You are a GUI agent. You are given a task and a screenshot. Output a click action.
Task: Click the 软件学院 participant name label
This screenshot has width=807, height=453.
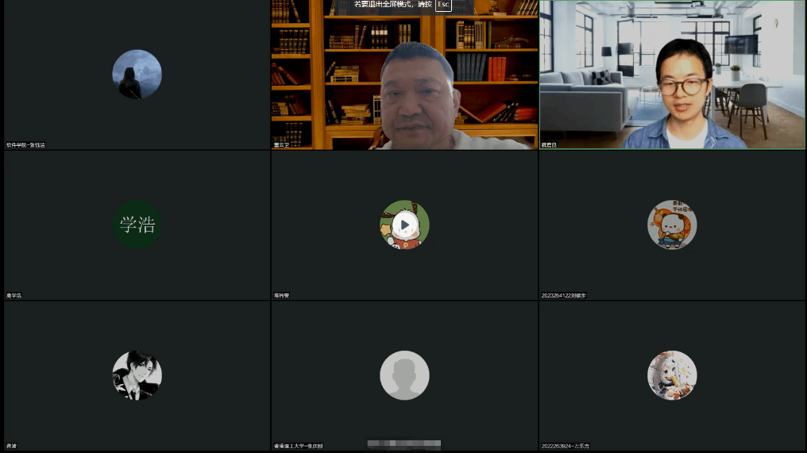pos(26,145)
